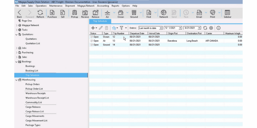Image resolution: width=257 pixels, height=128 pixels.
Task: Sort by Carrier column header
Action: pos(214,33)
